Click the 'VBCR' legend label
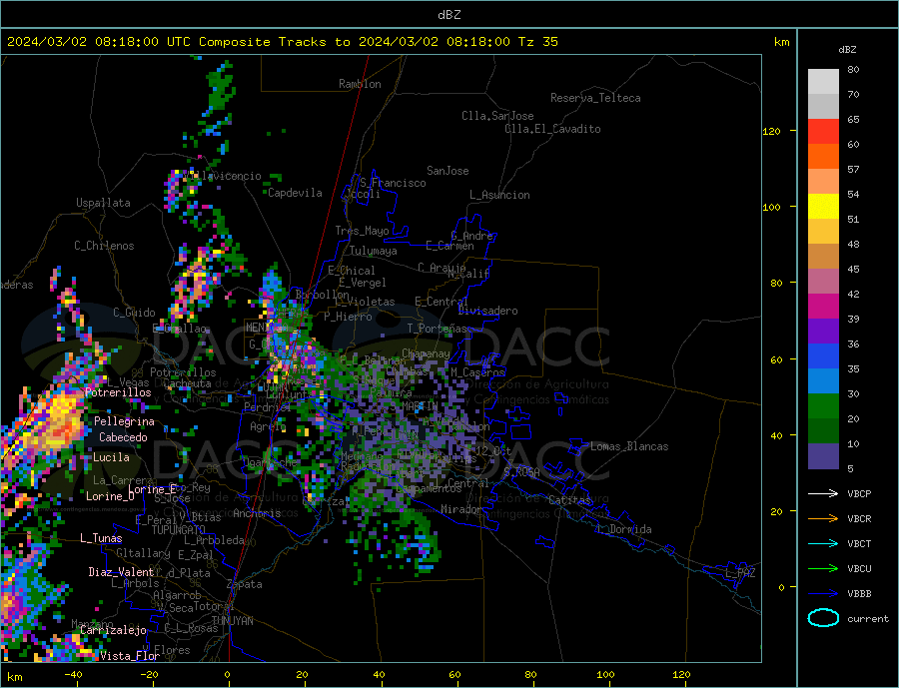The image size is (899, 688). coord(859,519)
